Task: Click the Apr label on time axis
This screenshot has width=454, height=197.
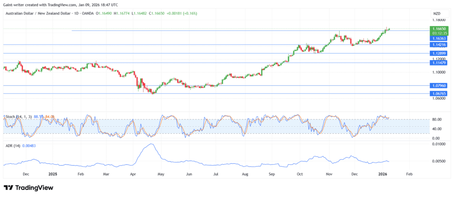Action: (x=133, y=174)
